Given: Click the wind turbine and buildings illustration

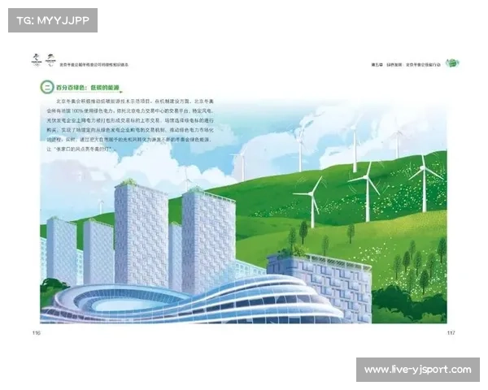Looking at the screenshot, I should click(243, 211).
